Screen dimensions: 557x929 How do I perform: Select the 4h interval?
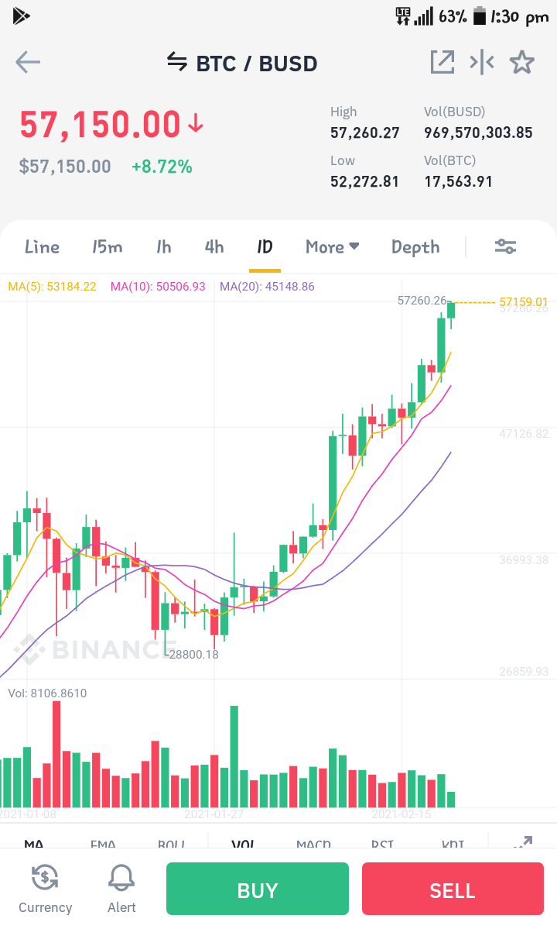[x=214, y=246]
